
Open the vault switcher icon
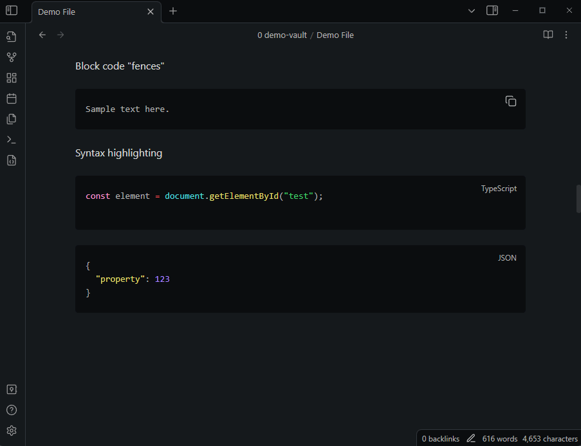click(12, 389)
